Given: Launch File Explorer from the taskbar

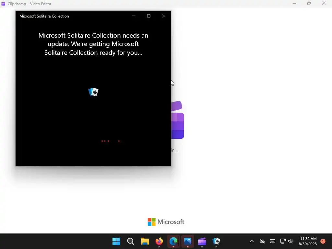Looking at the screenshot, I should (x=145, y=241).
